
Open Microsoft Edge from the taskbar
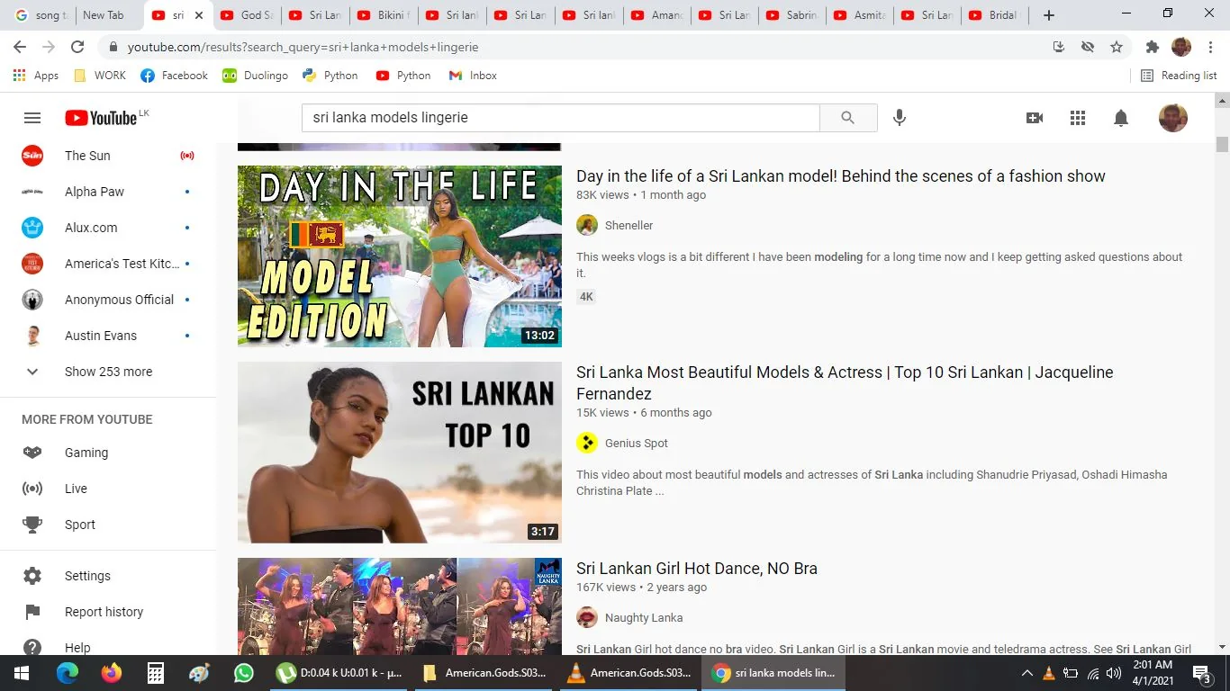(x=68, y=673)
